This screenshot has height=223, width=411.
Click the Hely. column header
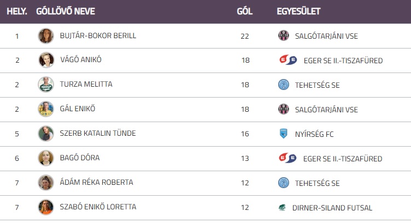17,11
